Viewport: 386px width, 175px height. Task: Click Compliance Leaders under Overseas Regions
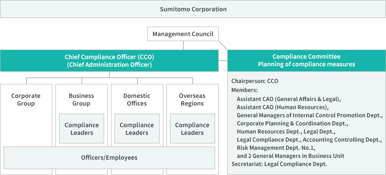(192, 129)
